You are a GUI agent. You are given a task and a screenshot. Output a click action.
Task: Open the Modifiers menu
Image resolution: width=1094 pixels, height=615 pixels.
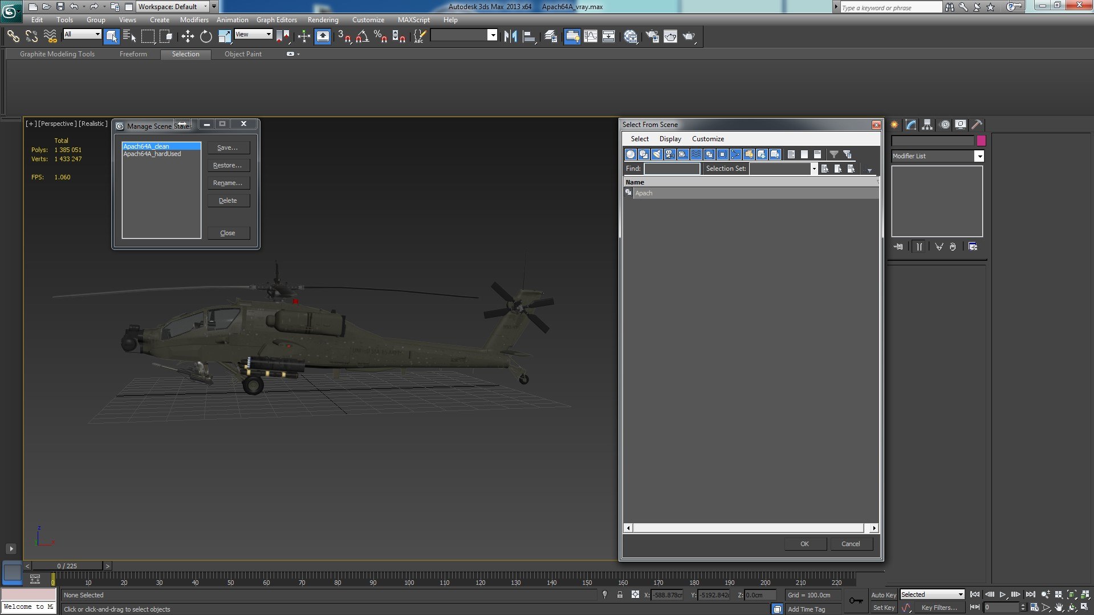(x=194, y=20)
